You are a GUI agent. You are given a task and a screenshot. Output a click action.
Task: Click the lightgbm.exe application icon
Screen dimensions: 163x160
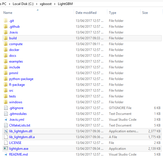point(6,148)
